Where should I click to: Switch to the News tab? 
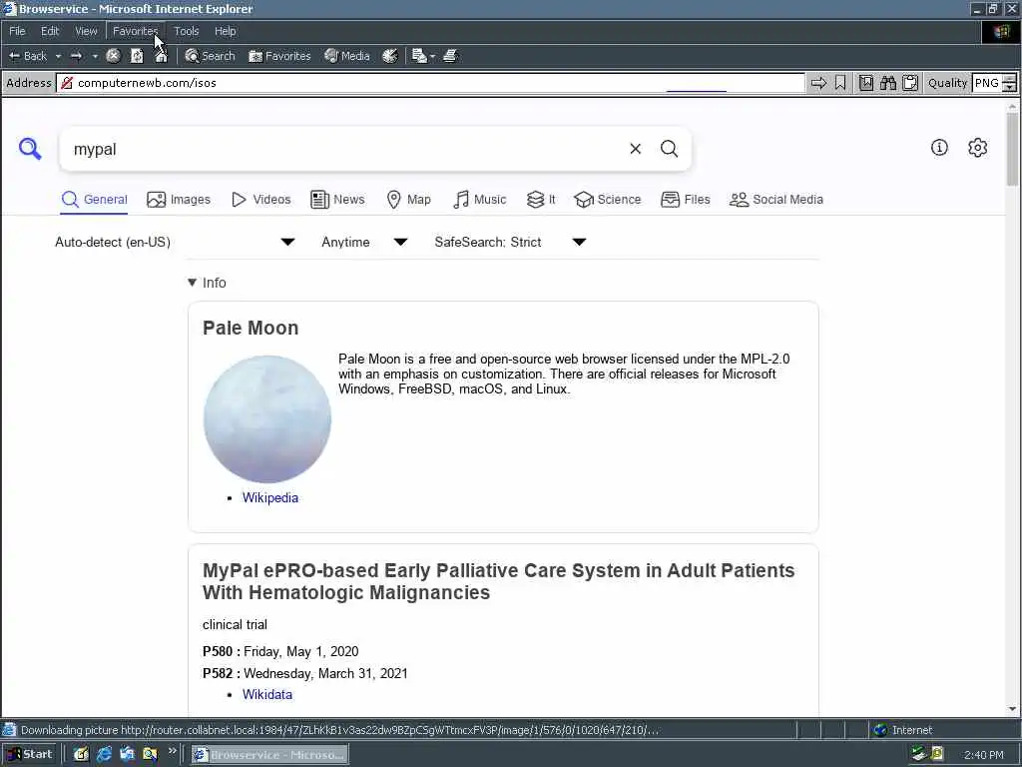[337, 200]
